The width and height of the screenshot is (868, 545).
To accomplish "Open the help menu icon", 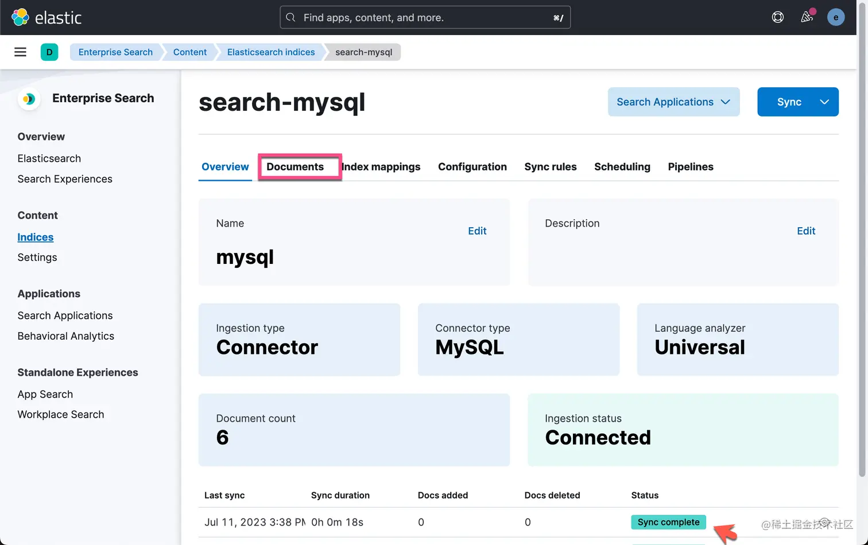I will (778, 17).
